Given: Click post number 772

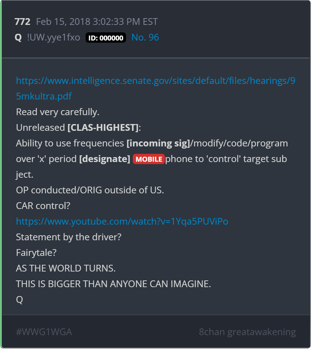Looking at the screenshot, I should click(22, 22).
